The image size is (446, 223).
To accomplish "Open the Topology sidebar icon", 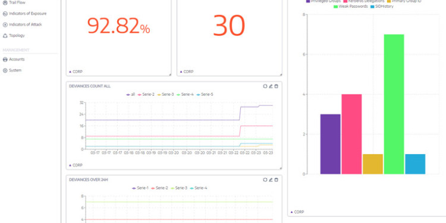I will (5, 36).
